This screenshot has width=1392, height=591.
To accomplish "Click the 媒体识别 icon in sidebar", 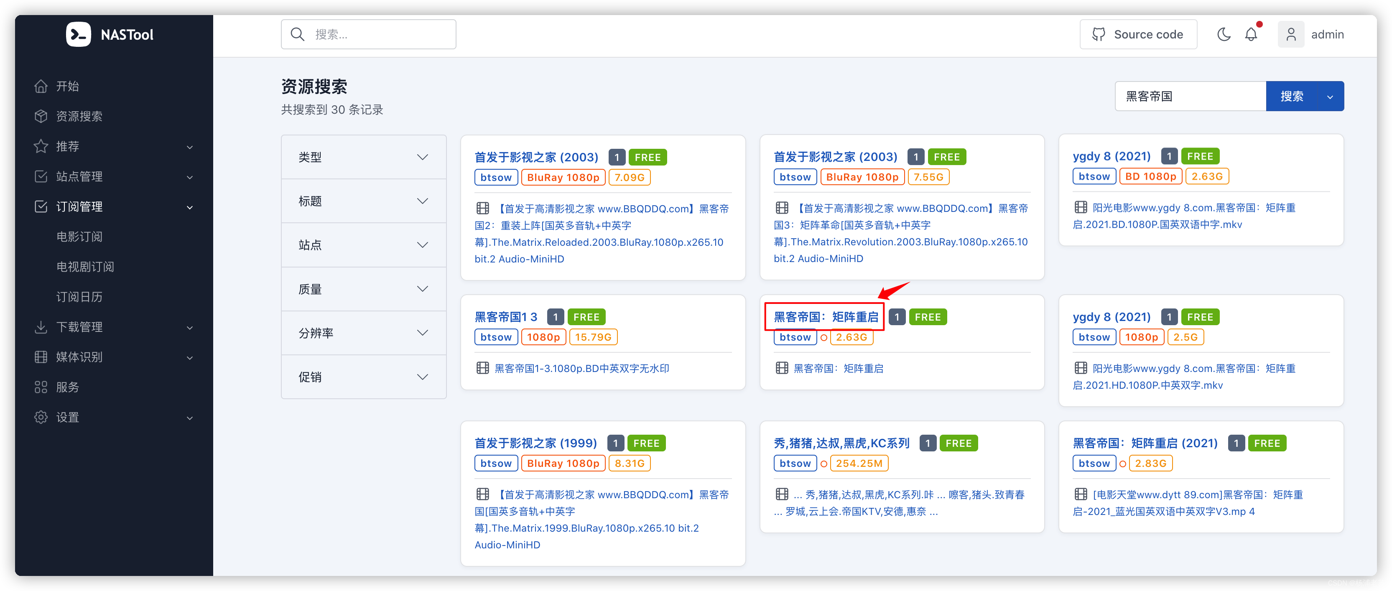I will [x=41, y=357].
